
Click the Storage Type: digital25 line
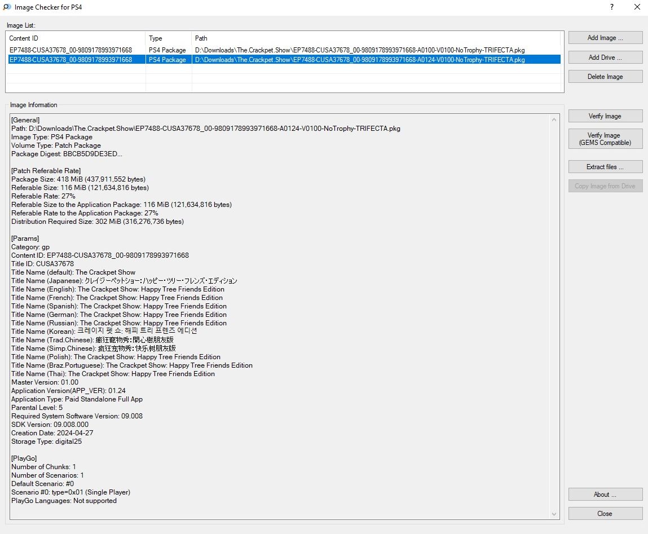pyautogui.click(x=47, y=442)
